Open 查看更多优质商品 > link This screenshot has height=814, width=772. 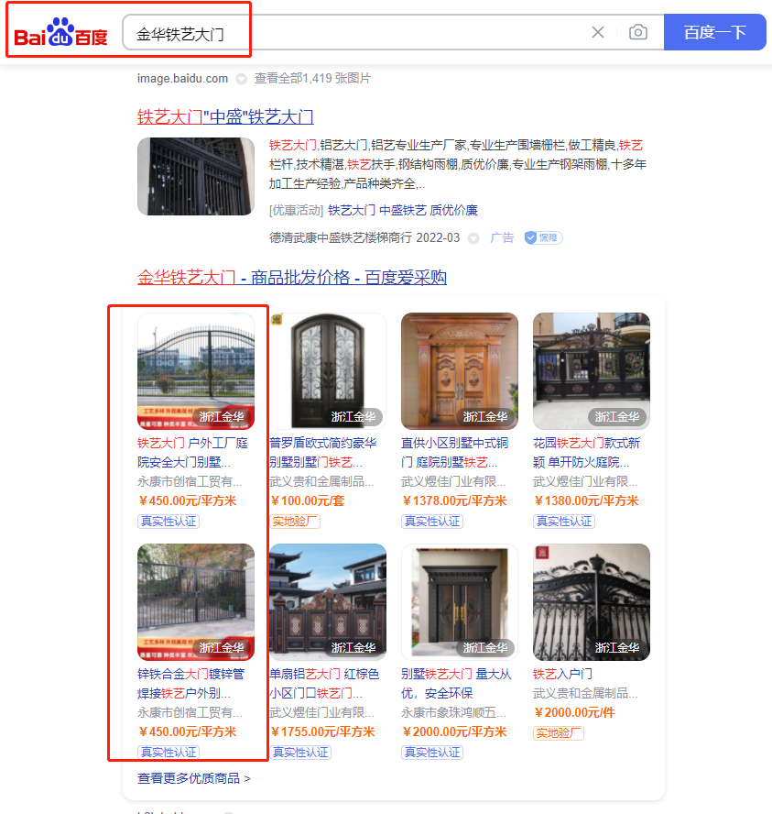pyautogui.click(x=194, y=778)
